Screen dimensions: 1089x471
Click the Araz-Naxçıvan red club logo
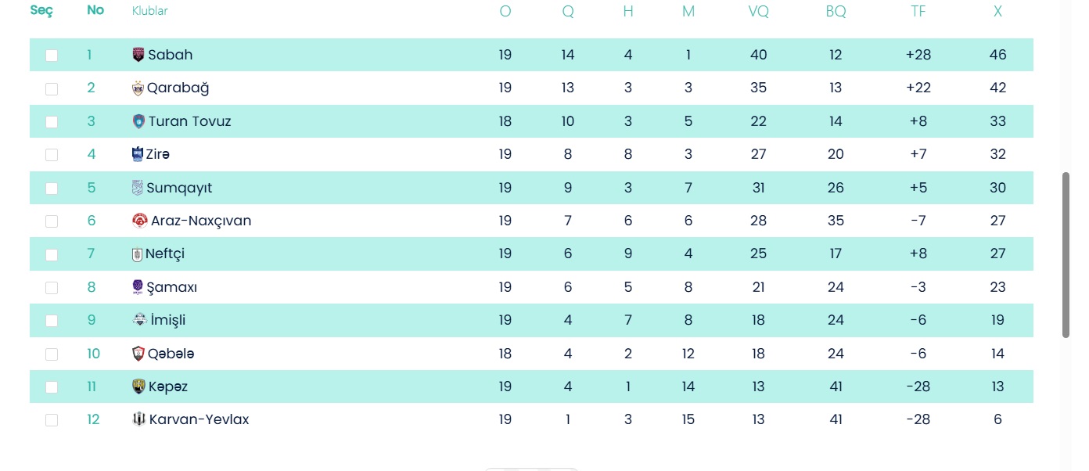coord(140,221)
